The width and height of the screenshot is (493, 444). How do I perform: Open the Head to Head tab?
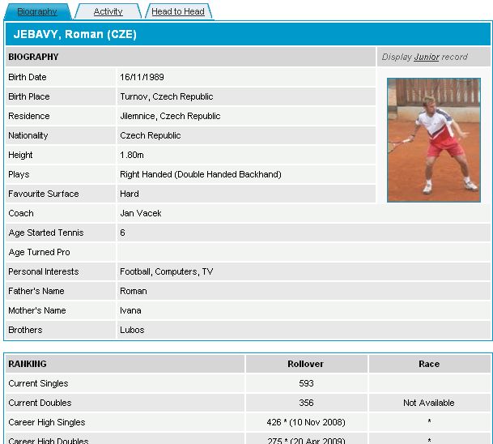click(178, 11)
